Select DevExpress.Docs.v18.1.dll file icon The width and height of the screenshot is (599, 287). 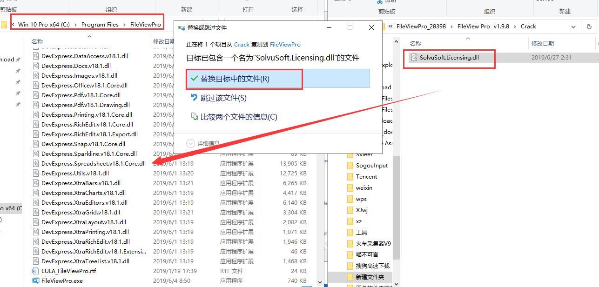(36, 66)
